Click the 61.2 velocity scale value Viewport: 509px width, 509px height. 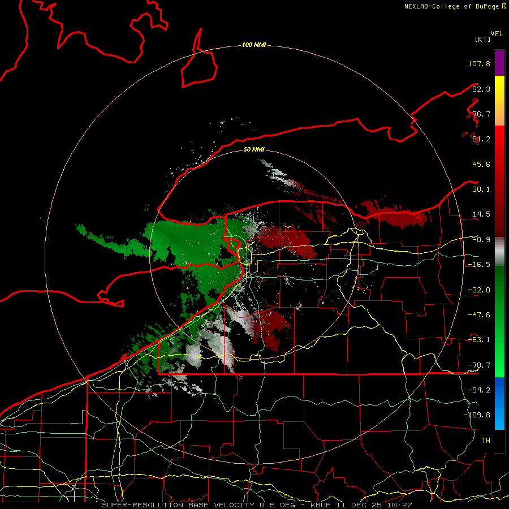[x=481, y=139]
